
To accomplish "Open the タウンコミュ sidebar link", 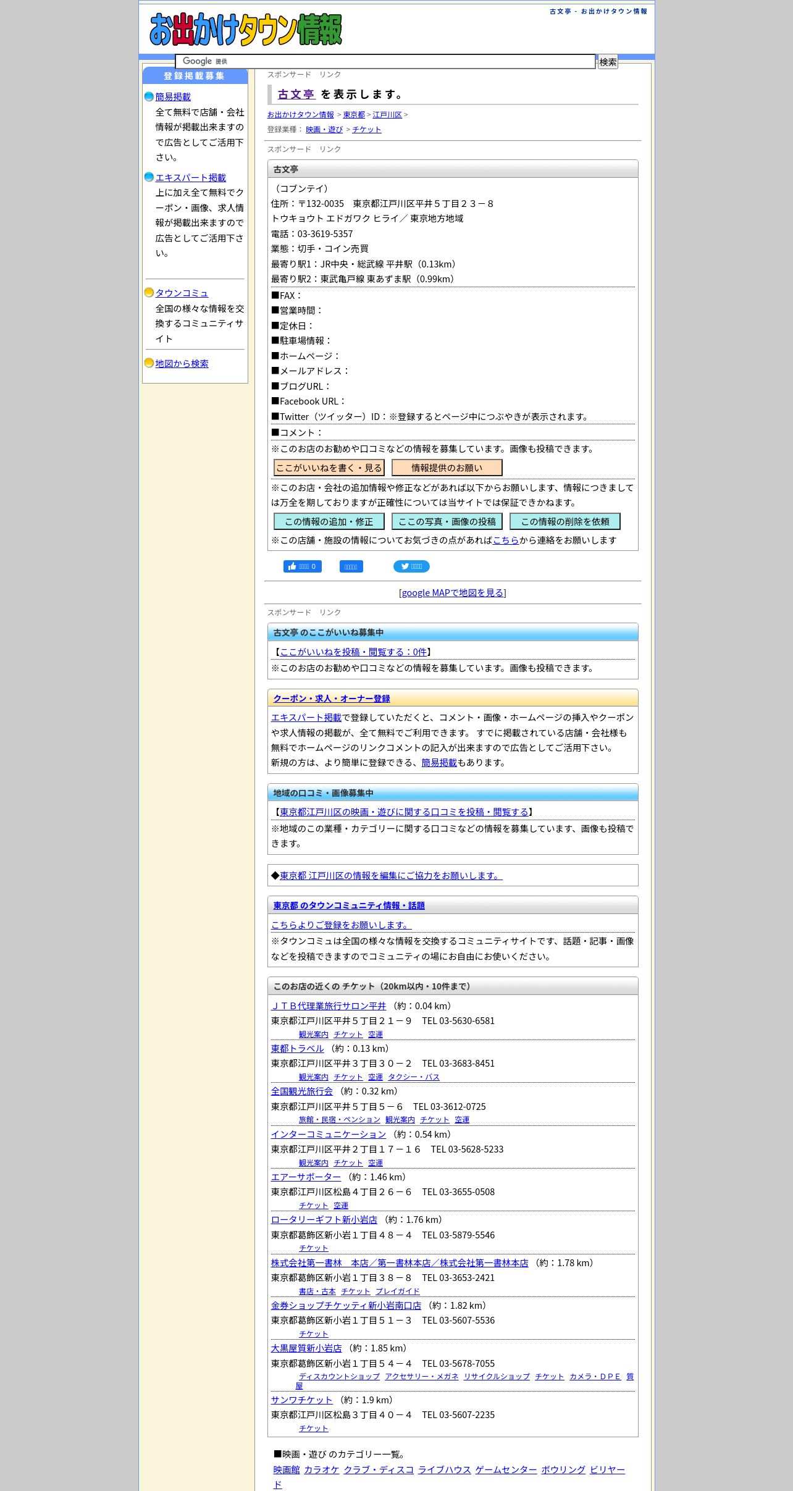I will pos(182,293).
